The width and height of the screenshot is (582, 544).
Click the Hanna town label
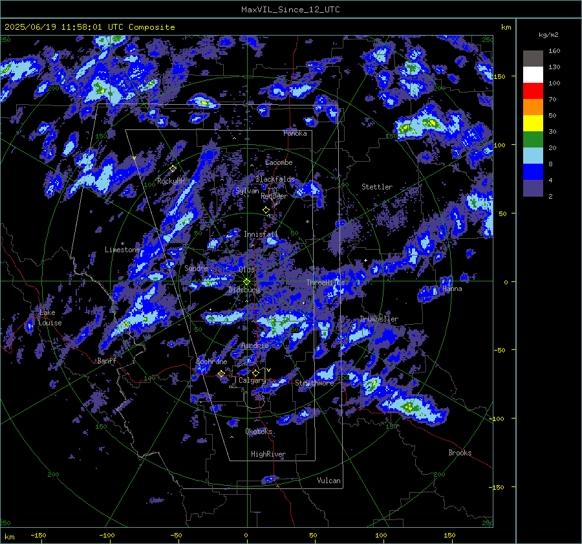[x=452, y=288]
